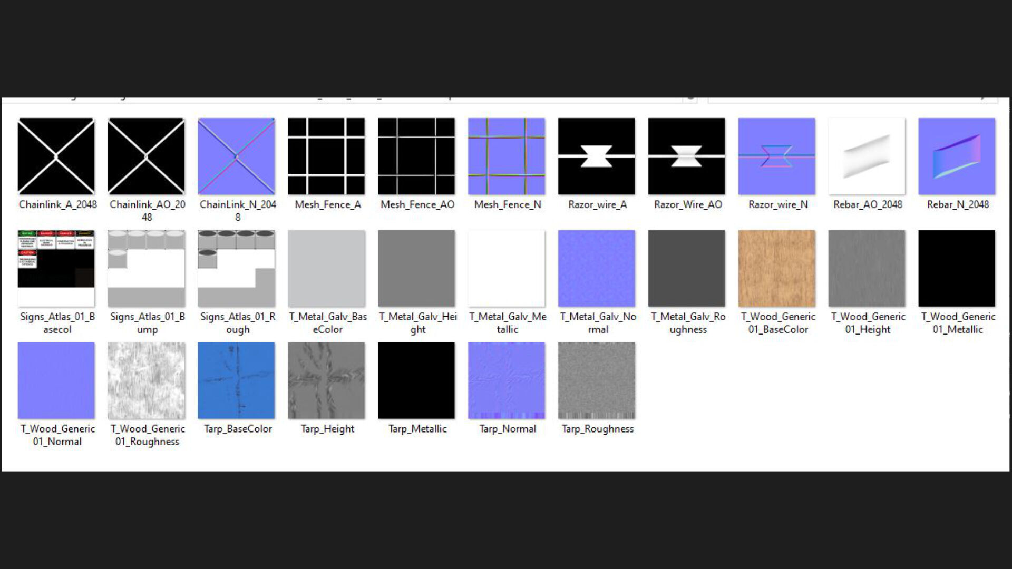This screenshot has height=569, width=1012.
Task: Select the Chainlink_A_2048 texture thumbnail
Action: click(x=56, y=156)
